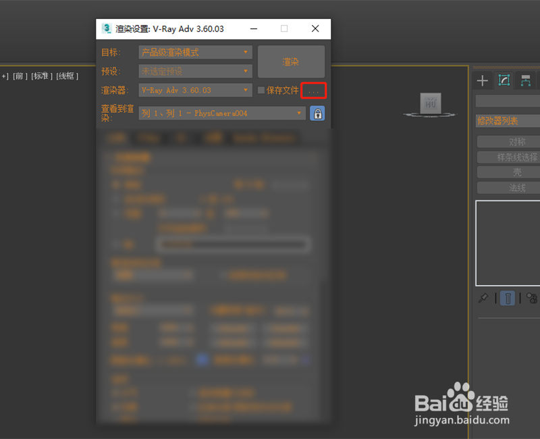Click the Pin Stack icon
The width and height of the screenshot is (540, 439).
click(x=483, y=298)
